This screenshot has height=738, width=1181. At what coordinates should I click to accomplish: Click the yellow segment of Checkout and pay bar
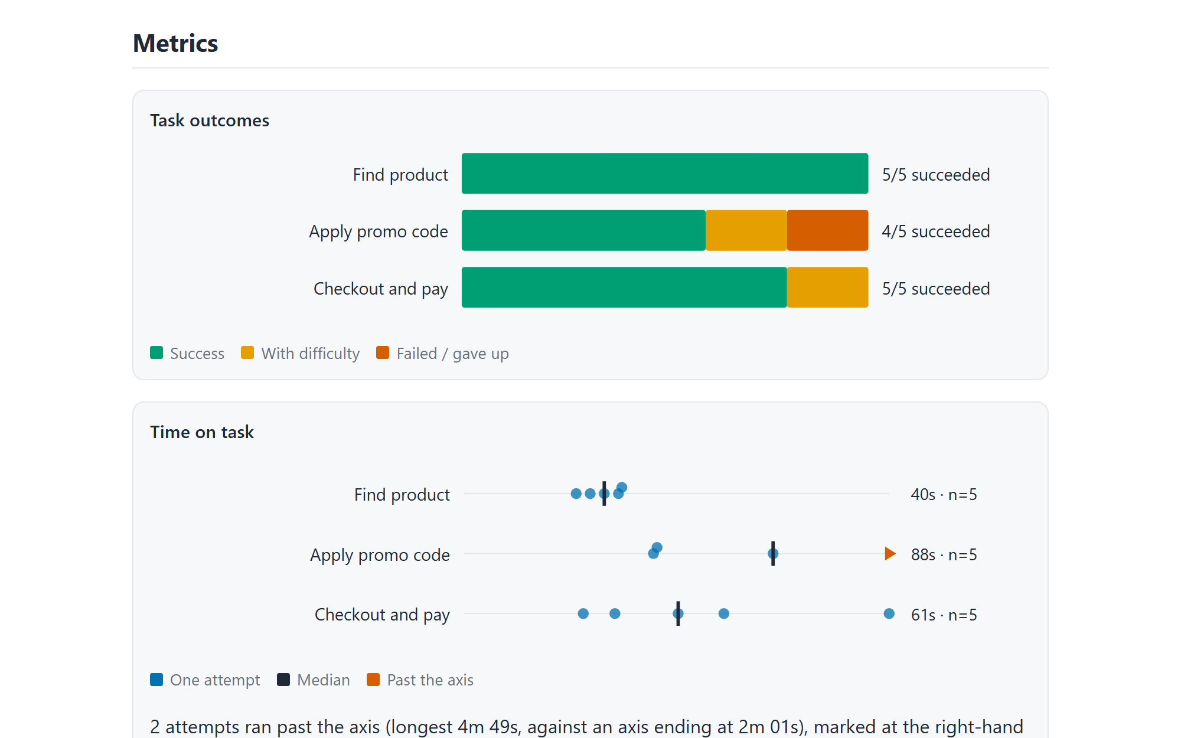click(827, 288)
